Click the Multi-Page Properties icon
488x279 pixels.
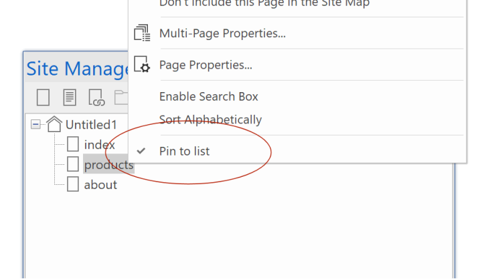pos(142,33)
